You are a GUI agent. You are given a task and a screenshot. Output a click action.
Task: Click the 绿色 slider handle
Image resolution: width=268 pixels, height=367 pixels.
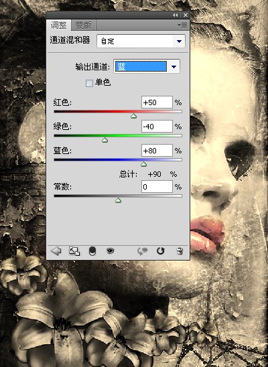105,140
